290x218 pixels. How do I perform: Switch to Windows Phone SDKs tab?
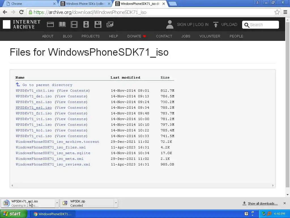click(86, 3)
